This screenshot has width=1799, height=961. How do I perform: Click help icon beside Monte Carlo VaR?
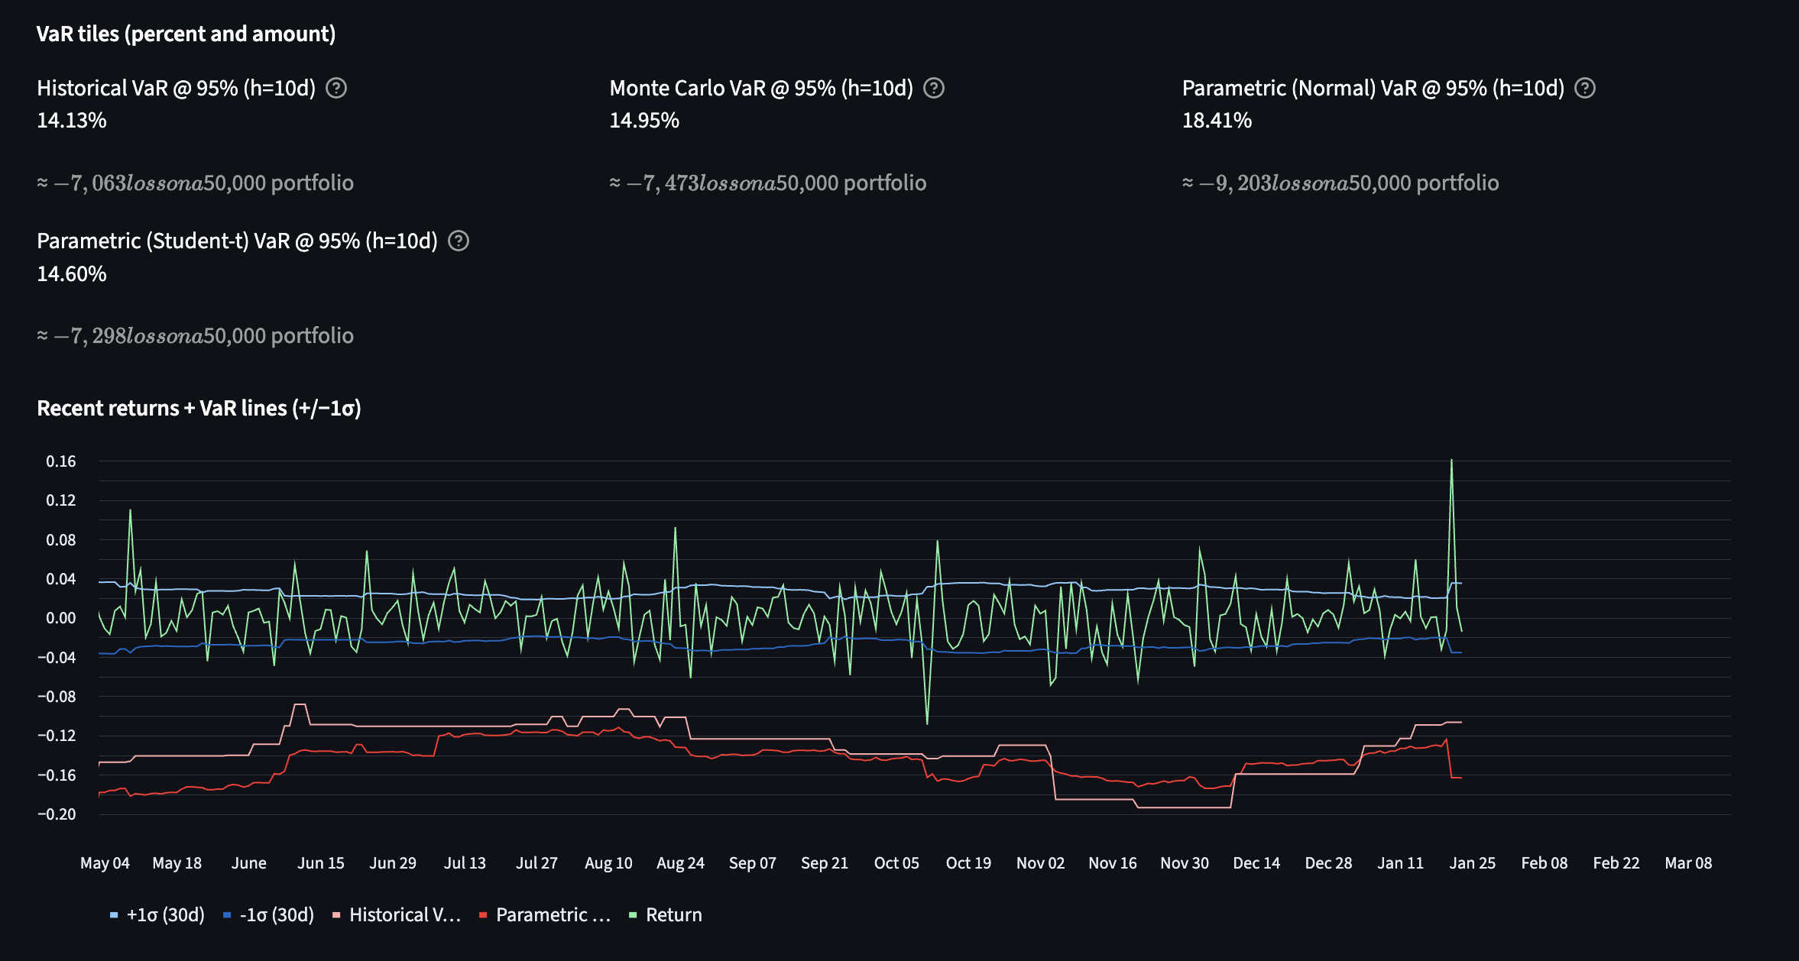(934, 89)
